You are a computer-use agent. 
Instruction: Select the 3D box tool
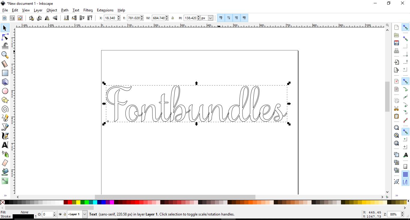coord(5,82)
